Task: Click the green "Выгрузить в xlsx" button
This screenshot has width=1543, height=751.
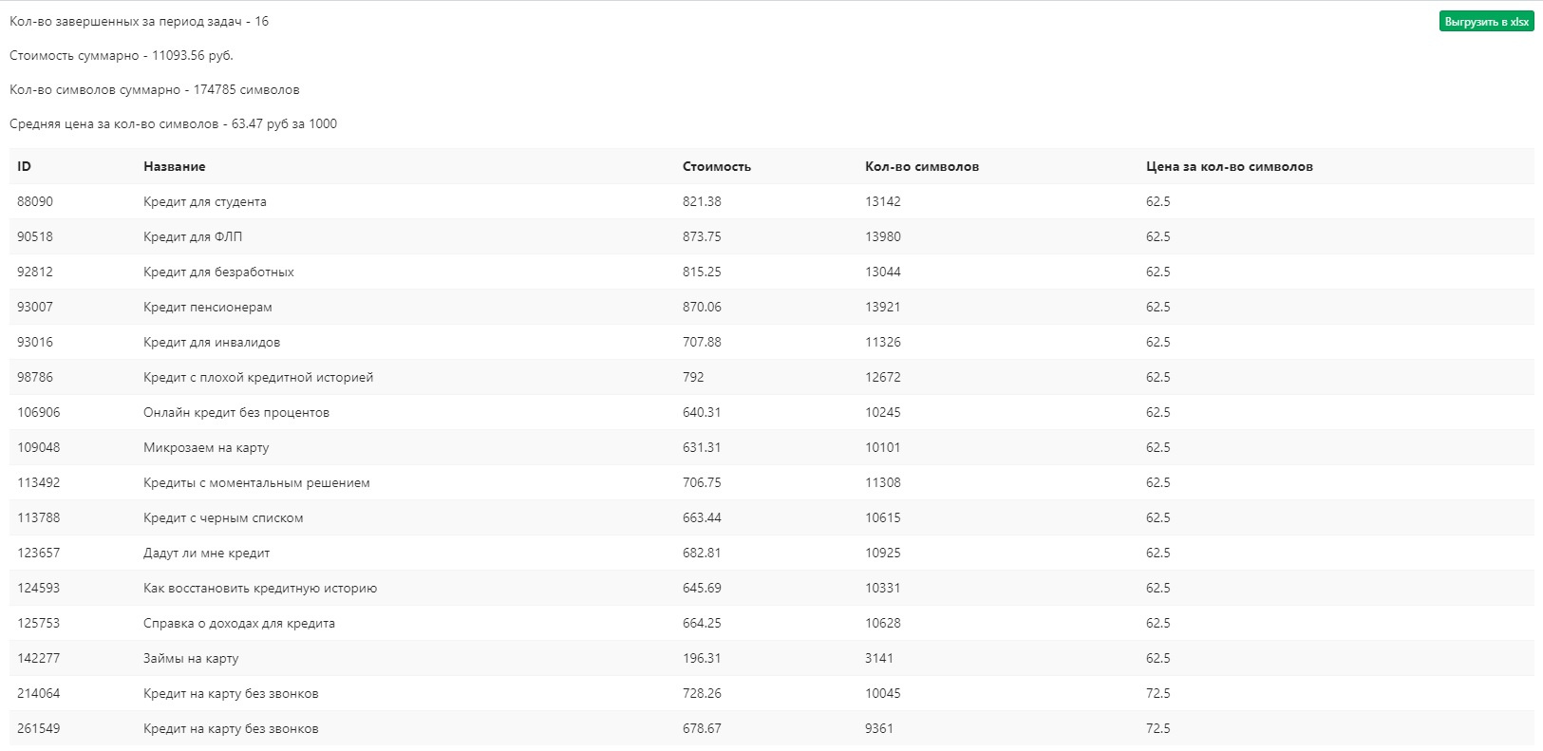Action: 1486,22
